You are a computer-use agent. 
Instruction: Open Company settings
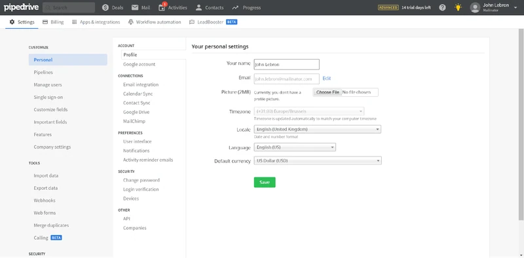pyautogui.click(x=52, y=147)
